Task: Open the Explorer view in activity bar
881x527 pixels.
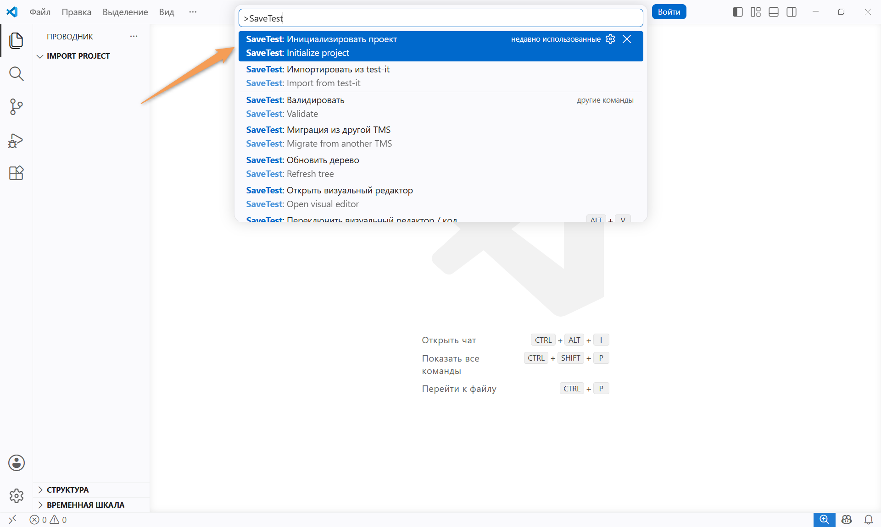Action: click(16, 40)
